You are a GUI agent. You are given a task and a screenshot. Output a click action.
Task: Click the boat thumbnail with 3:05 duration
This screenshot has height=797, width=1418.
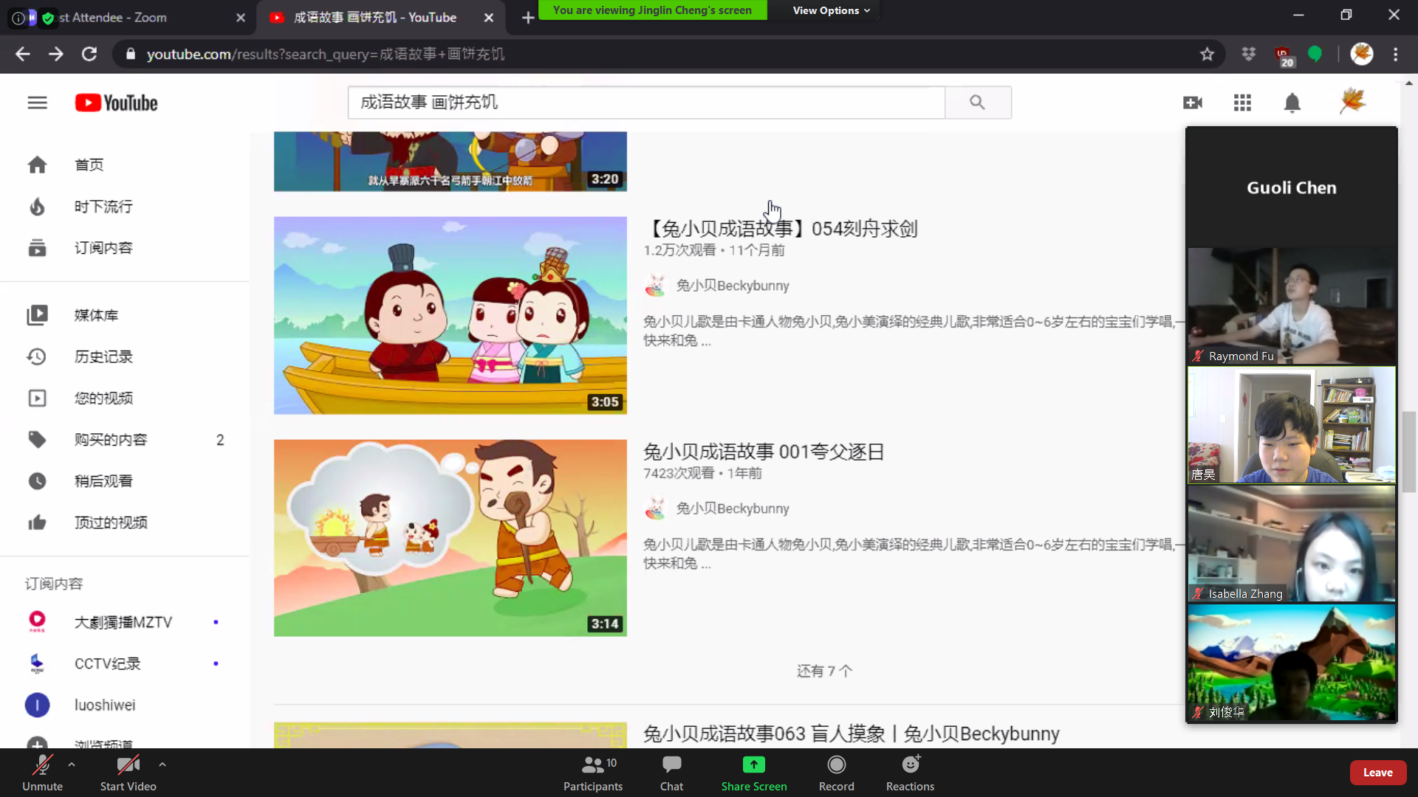tap(451, 315)
